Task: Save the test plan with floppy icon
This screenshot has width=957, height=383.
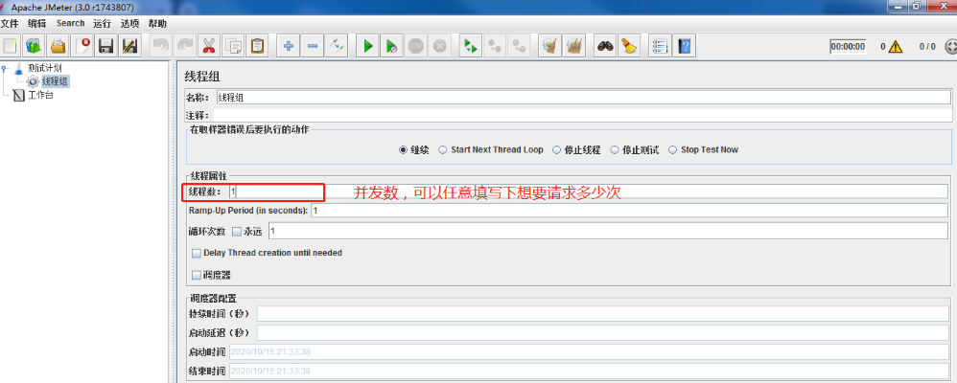Action: click(x=105, y=46)
